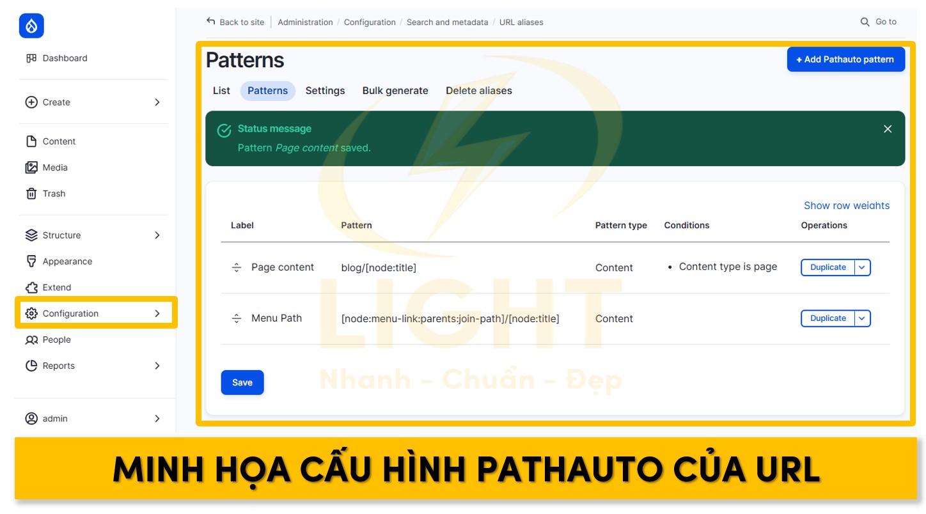Click Duplicate for Menu Path row
The height and width of the screenshot is (514, 926).
(828, 318)
